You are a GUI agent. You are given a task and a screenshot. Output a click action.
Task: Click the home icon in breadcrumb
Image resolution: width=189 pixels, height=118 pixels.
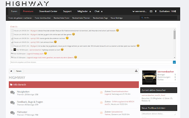pyautogui.click(x=11, y=71)
